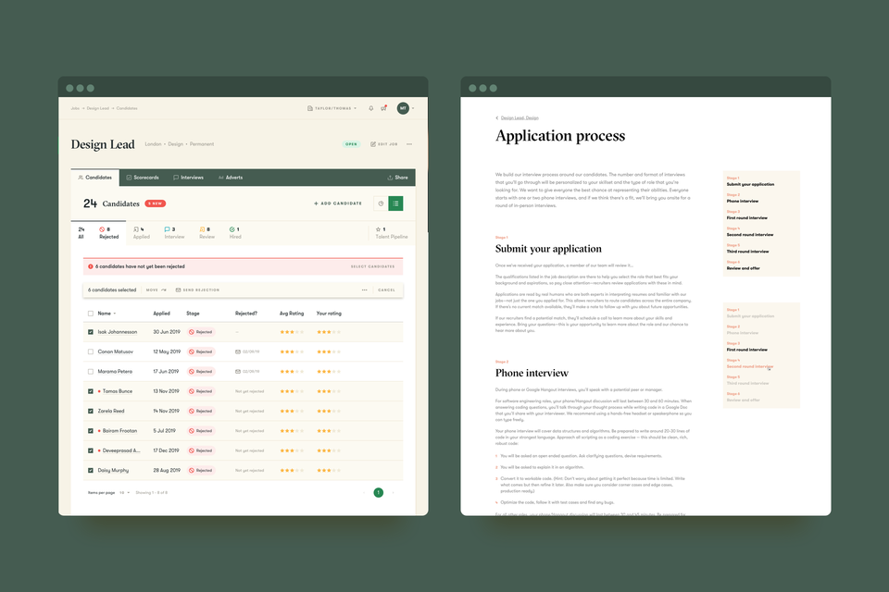This screenshot has height=592, width=889.
Task: Open the Scorecards tab
Action: (x=143, y=178)
